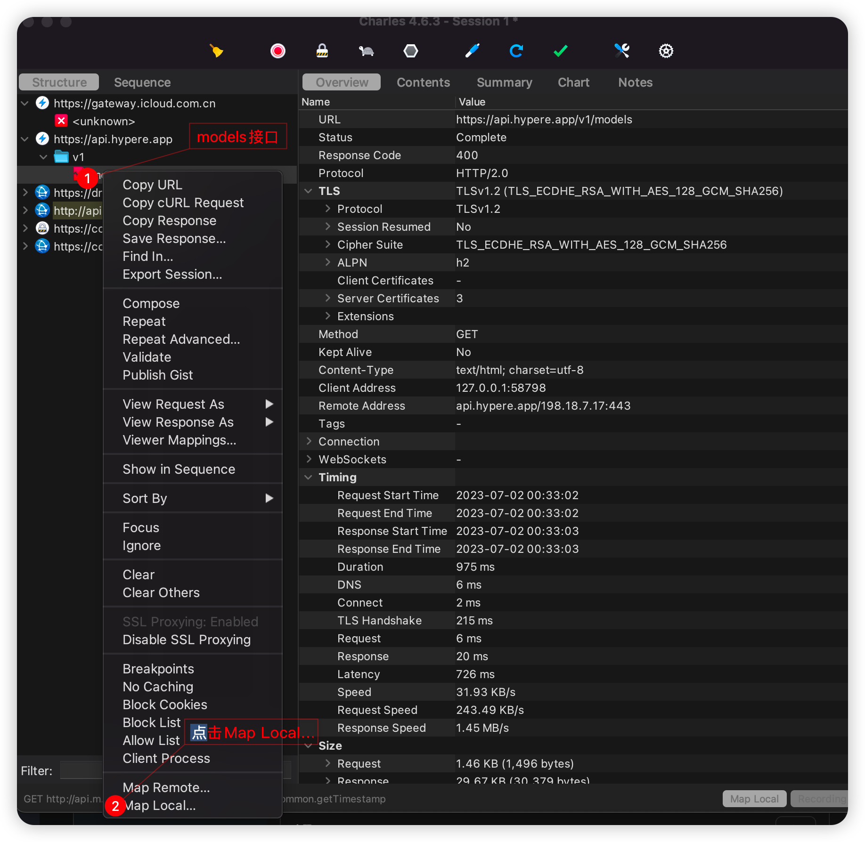
Task: Choose Export Session... menu item
Action: coord(193,274)
